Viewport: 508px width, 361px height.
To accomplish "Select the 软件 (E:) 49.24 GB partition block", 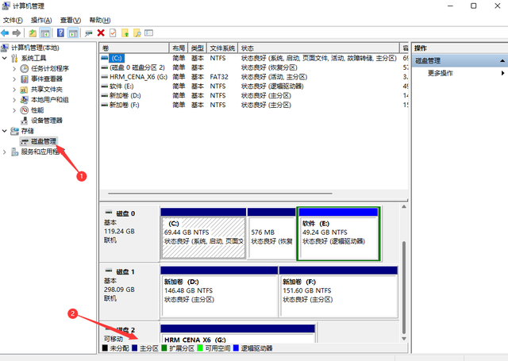I will (338, 234).
